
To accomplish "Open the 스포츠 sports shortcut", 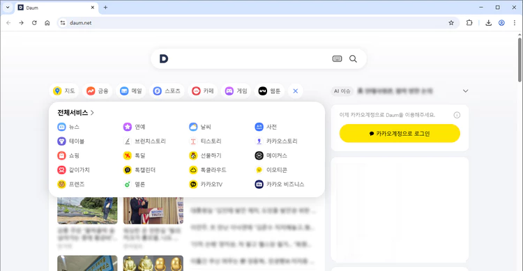I will pos(167,91).
